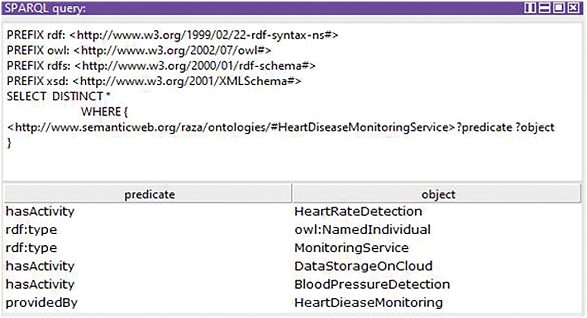Sort results by the predicate column header

(150, 195)
